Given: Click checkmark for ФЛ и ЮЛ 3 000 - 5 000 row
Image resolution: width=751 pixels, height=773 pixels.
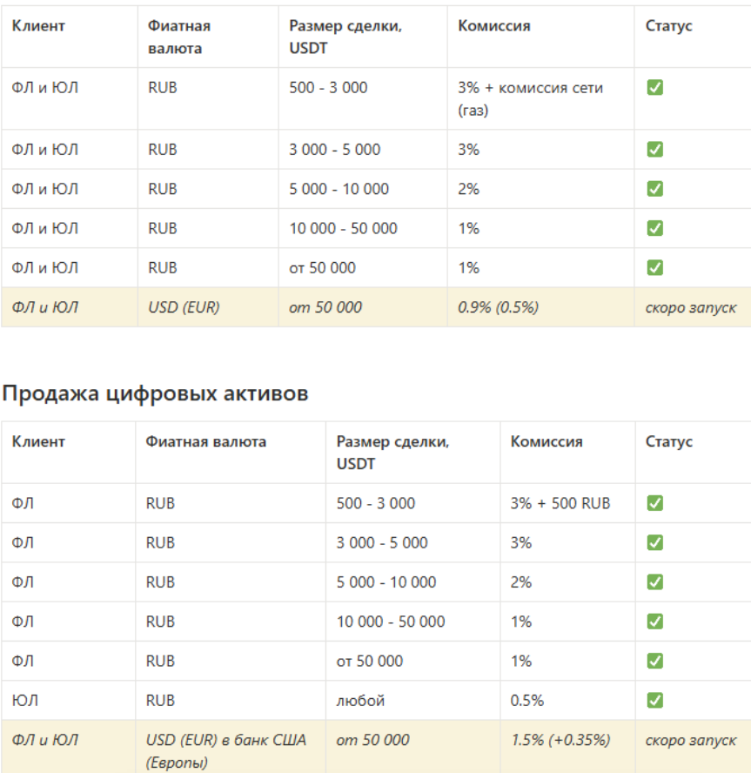Looking at the screenshot, I should click(655, 150).
